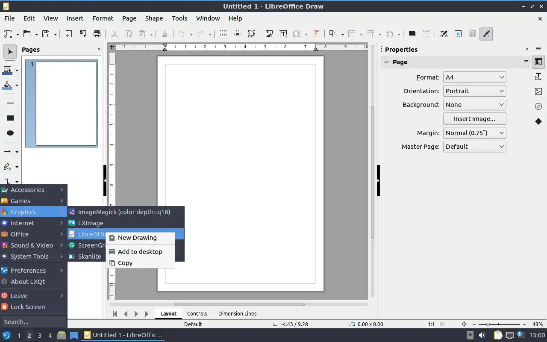Toggle the Display Grid icon

point(223,34)
